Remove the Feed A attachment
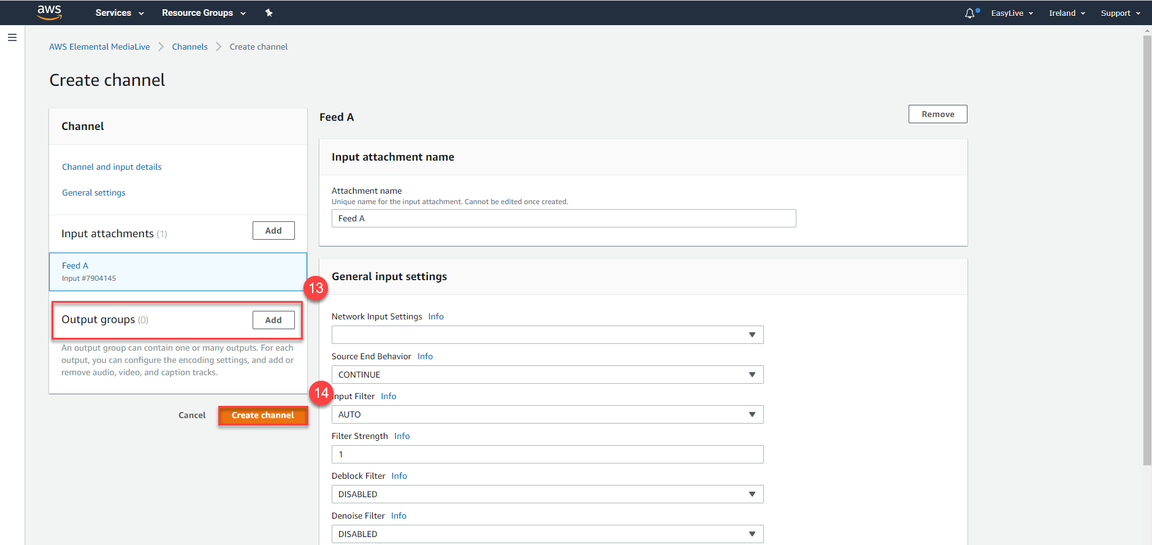The width and height of the screenshot is (1152, 545). click(x=937, y=114)
